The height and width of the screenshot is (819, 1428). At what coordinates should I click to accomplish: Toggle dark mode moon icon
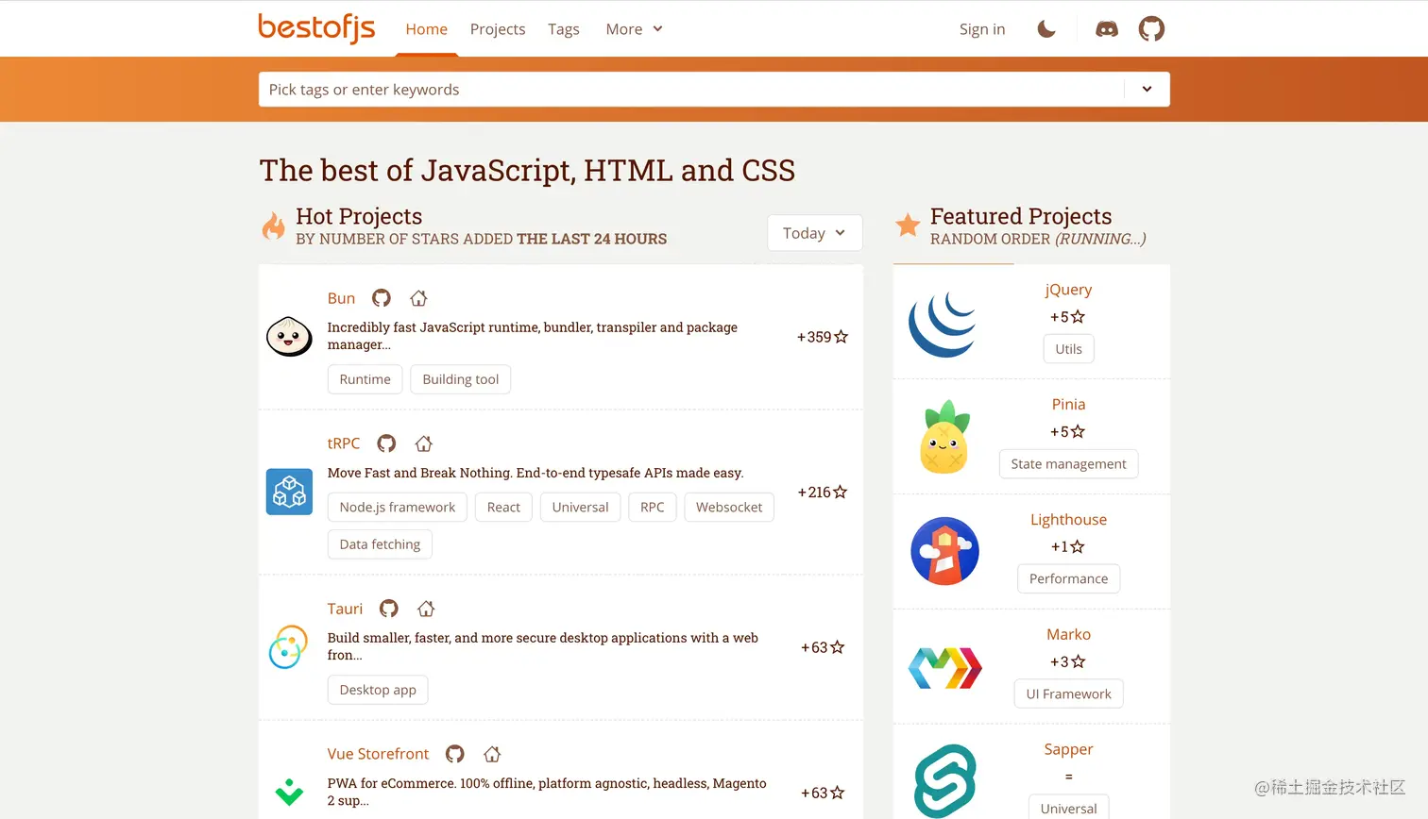tap(1046, 29)
